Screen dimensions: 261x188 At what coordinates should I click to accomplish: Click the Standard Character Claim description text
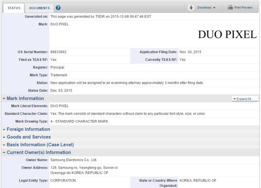coord(128,114)
